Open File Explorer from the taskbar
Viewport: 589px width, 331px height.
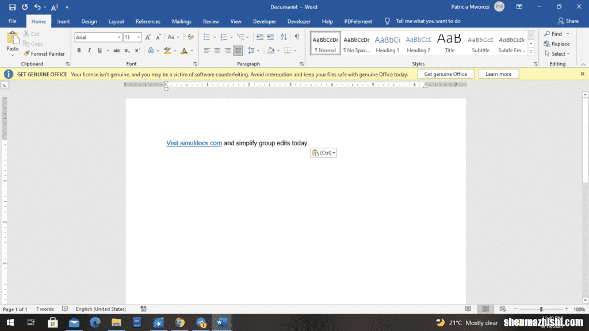[x=116, y=322]
